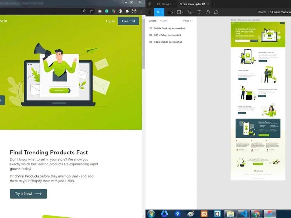Open the Chrome profile avatar

(134, 11)
